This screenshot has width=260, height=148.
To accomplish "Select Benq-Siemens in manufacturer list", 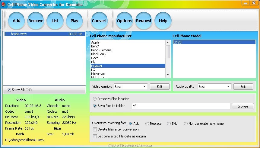I will (128, 50).
